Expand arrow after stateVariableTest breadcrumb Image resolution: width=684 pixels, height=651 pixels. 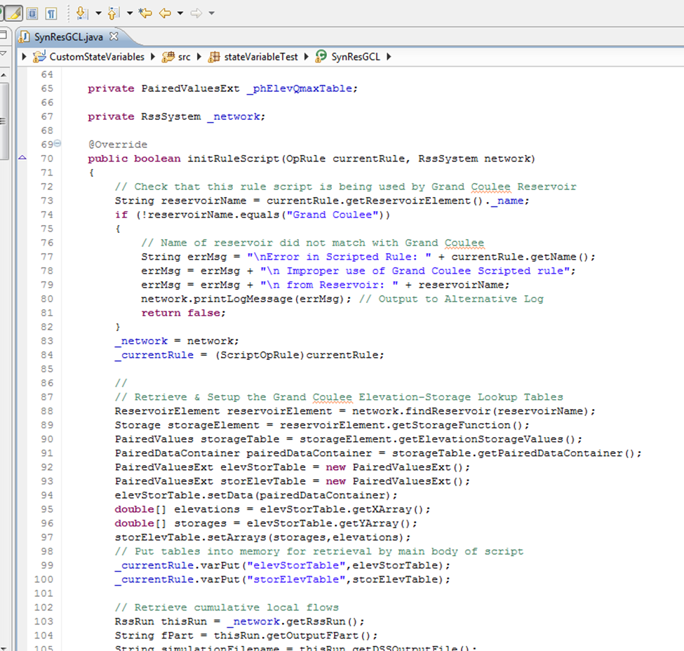tap(307, 57)
